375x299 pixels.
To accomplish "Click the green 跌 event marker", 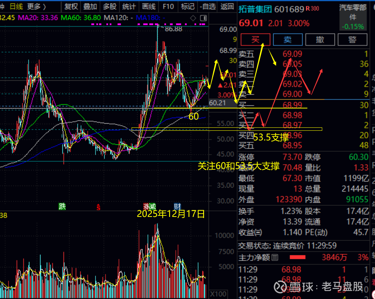I will (x=62, y=206).
